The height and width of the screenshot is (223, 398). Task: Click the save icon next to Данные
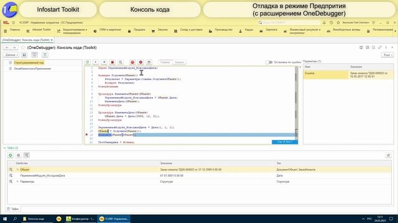pos(24,55)
